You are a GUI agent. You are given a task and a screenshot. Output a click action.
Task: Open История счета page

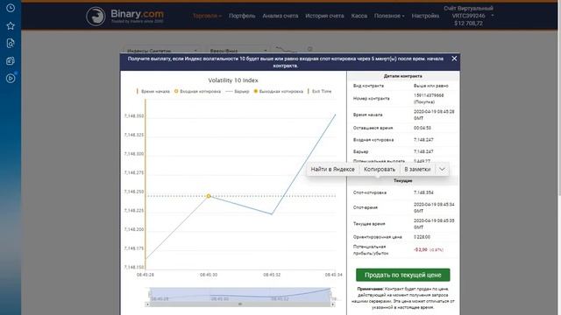(x=324, y=16)
